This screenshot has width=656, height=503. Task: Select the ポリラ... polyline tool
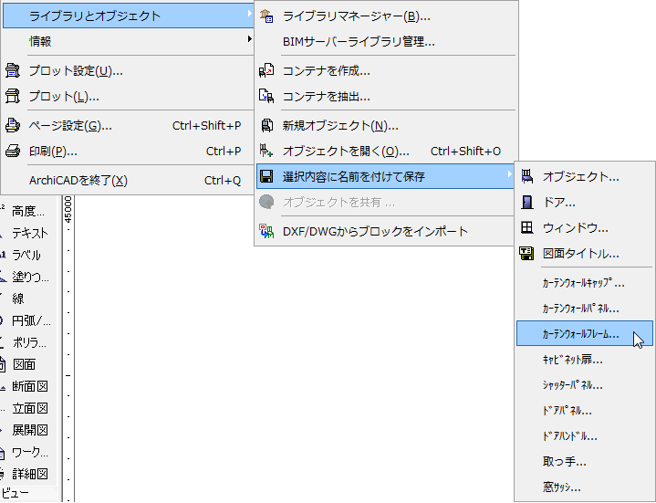click(x=27, y=342)
